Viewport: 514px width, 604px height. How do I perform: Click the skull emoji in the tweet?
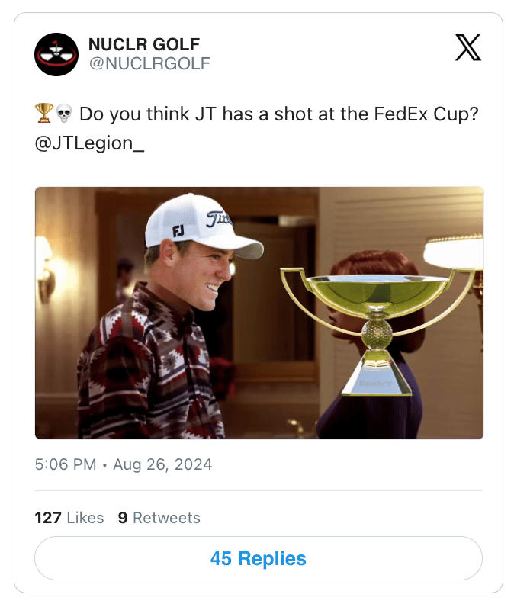(x=63, y=114)
